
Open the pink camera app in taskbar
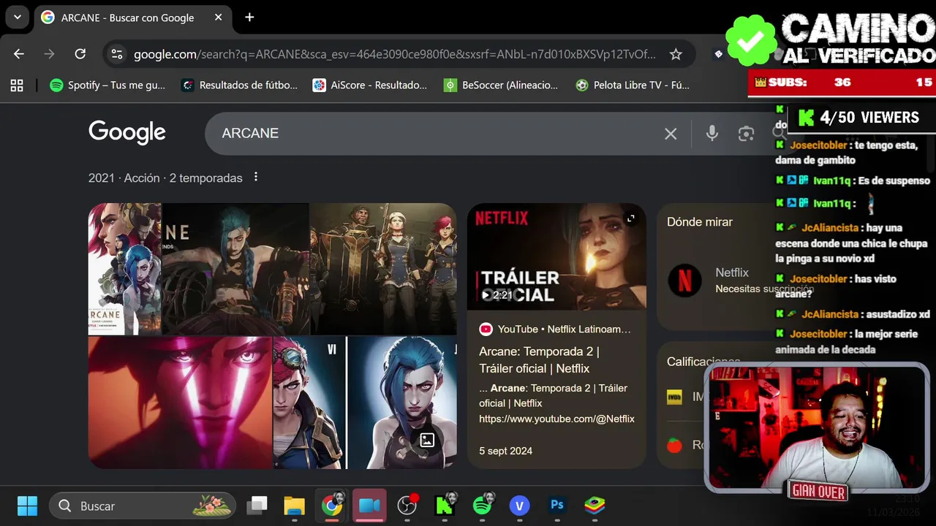(x=369, y=506)
